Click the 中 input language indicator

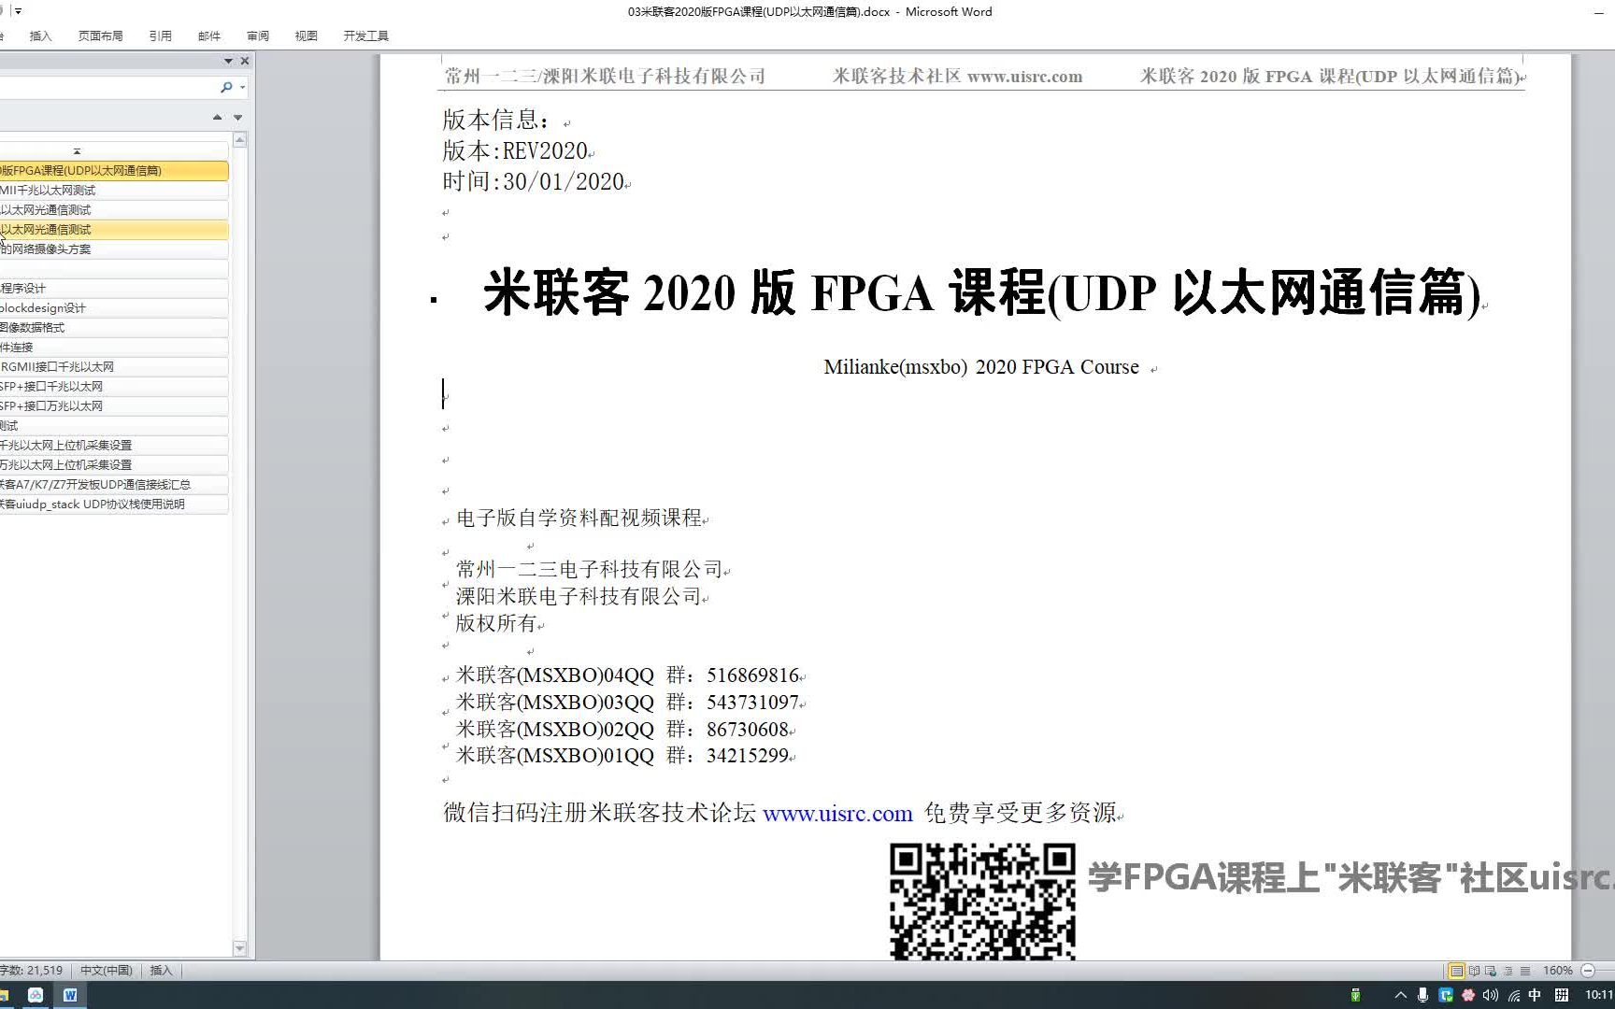point(1535,995)
